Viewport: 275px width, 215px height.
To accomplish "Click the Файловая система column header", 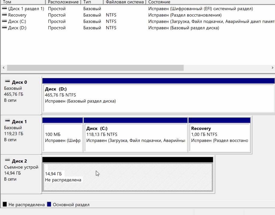I will pos(124,2).
